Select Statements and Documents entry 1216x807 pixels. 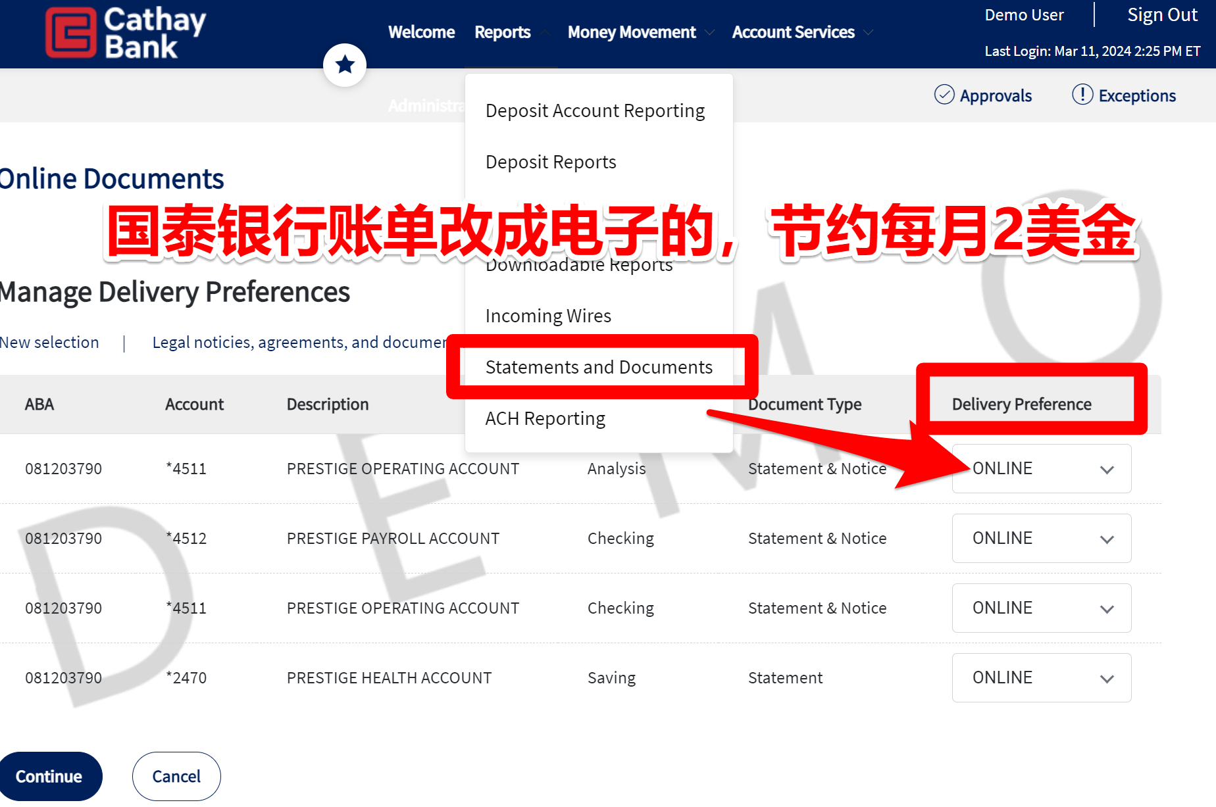point(599,367)
